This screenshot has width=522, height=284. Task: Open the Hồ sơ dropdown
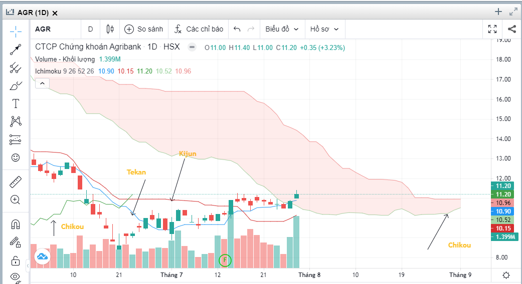coord(324,29)
